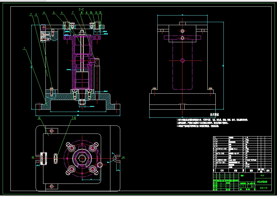Select part balloon number 5
Image resolution: width=277 pixels, height=197 pixels.
[x=54, y=13]
